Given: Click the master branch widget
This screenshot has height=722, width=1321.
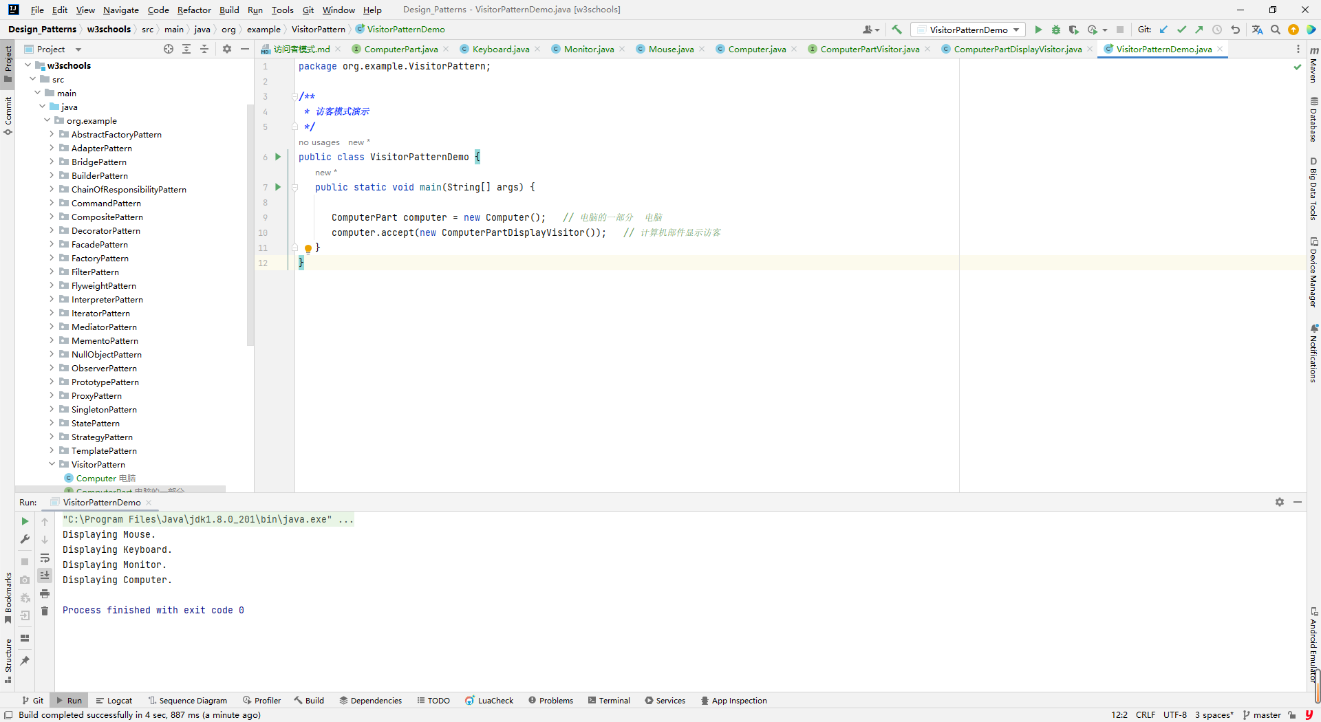Looking at the screenshot, I should 1262,714.
